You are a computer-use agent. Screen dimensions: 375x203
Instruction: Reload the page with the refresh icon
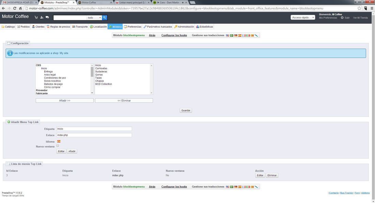tap(15, 8)
